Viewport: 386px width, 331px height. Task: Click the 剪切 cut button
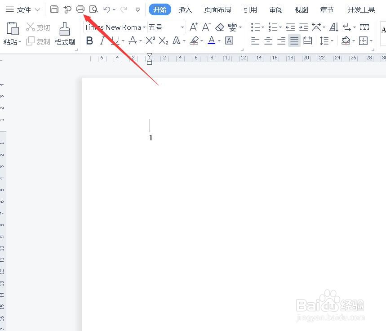(x=38, y=27)
